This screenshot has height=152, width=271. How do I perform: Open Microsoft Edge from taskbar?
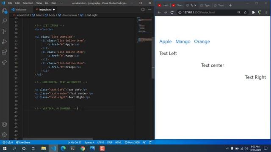pos(63,148)
